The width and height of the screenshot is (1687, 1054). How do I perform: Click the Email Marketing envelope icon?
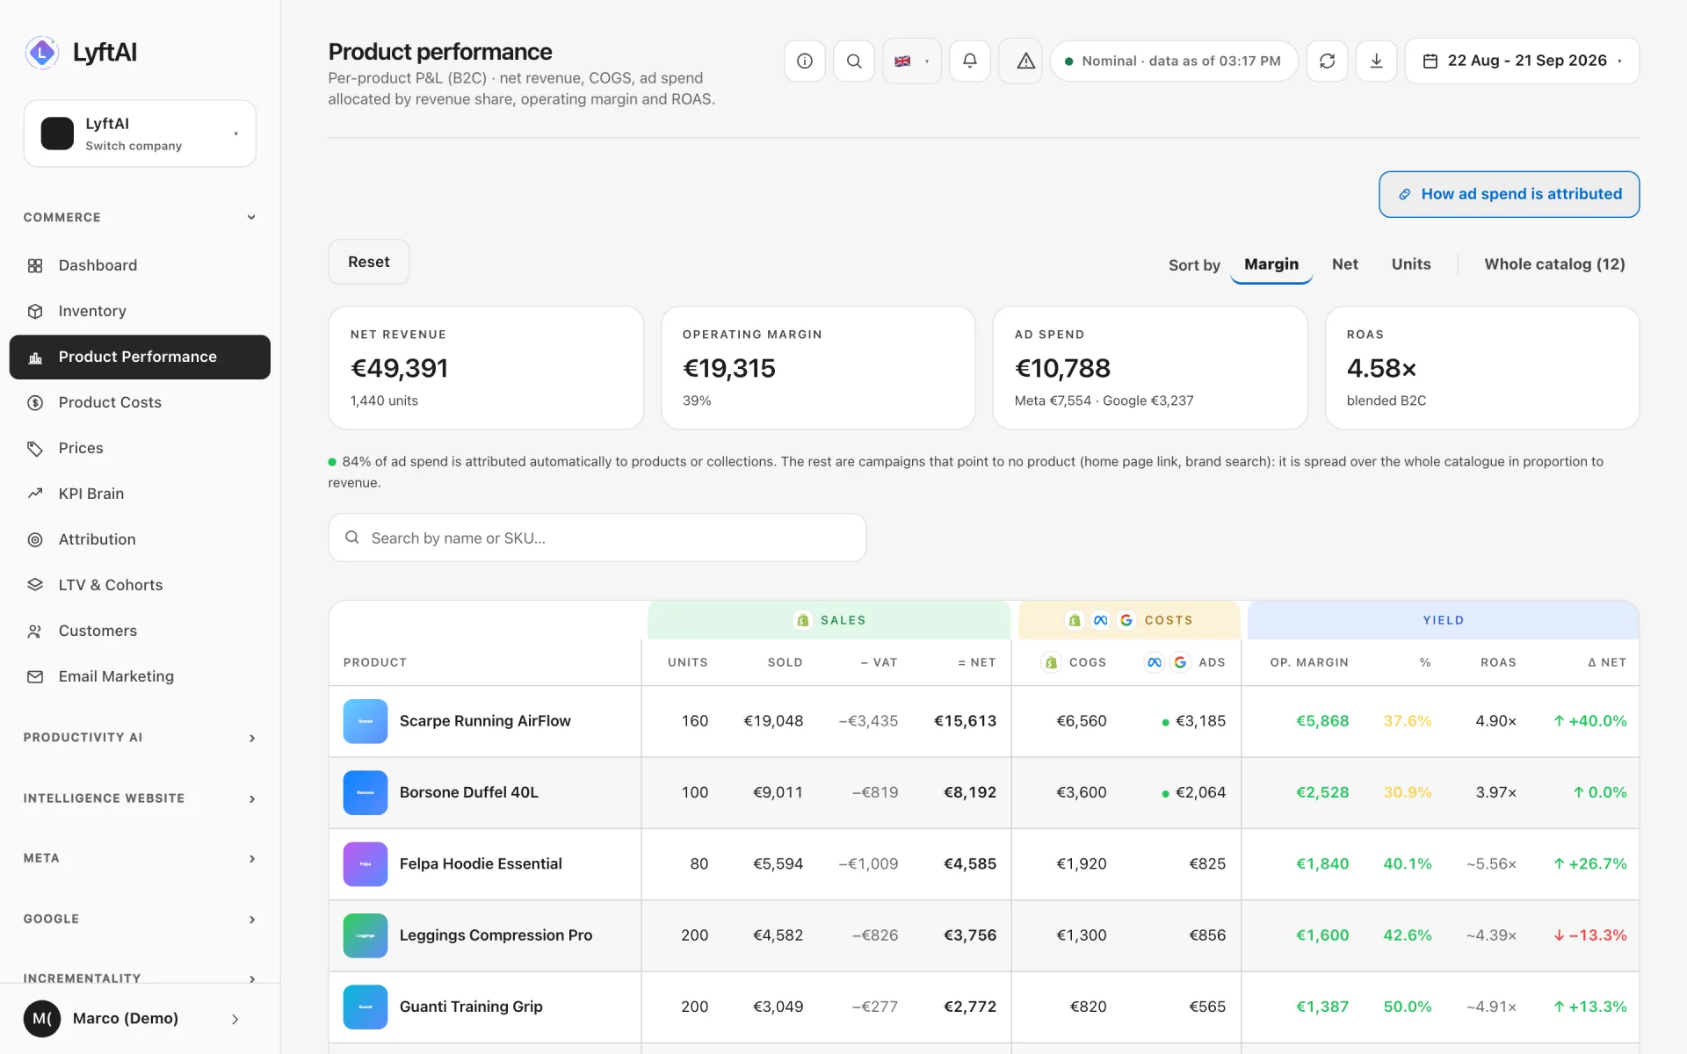pyautogui.click(x=35, y=676)
